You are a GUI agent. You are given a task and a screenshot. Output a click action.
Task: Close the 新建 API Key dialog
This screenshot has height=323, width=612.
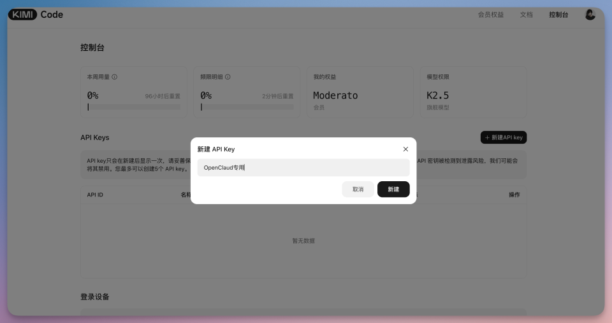[x=405, y=149]
